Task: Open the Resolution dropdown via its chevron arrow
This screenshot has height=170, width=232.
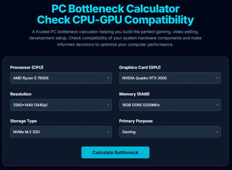Action: point(108,105)
